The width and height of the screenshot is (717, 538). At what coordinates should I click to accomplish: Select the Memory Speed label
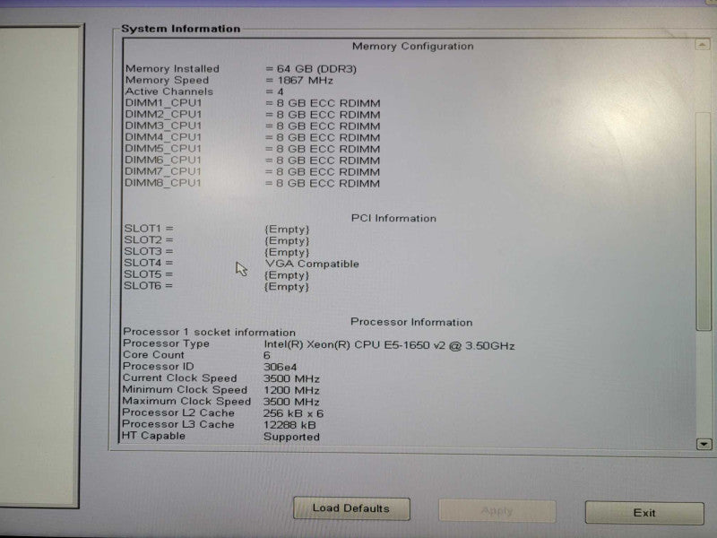(167, 80)
